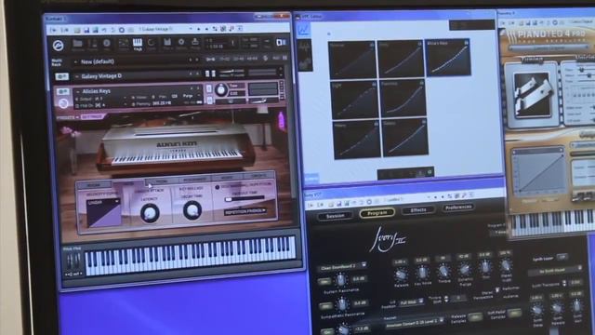Viewport: 595px width, 335px height.
Task: Click next instrument arrow on Alicias Keys header
Action: pyautogui.click(x=198, y=88)
